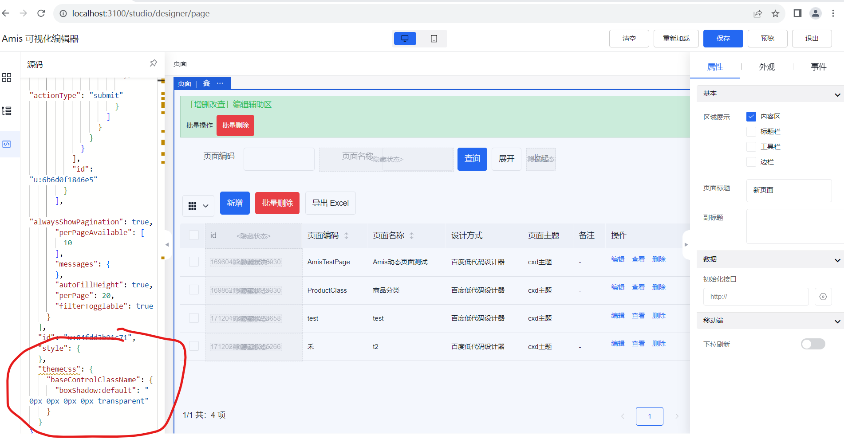Click the 保存 button
Screen dimensions: 844x439
tap(723, 39)
